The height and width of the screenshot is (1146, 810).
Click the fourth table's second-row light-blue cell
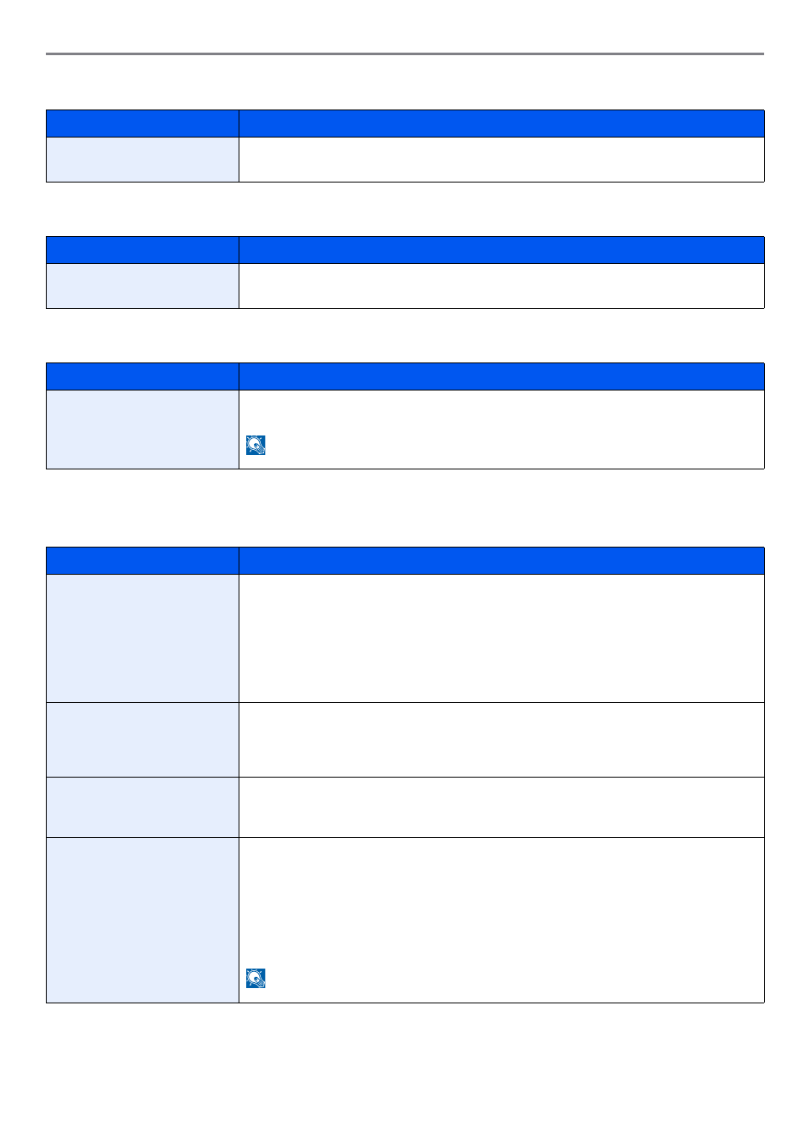pyautogui.click(x=143, y=740)
